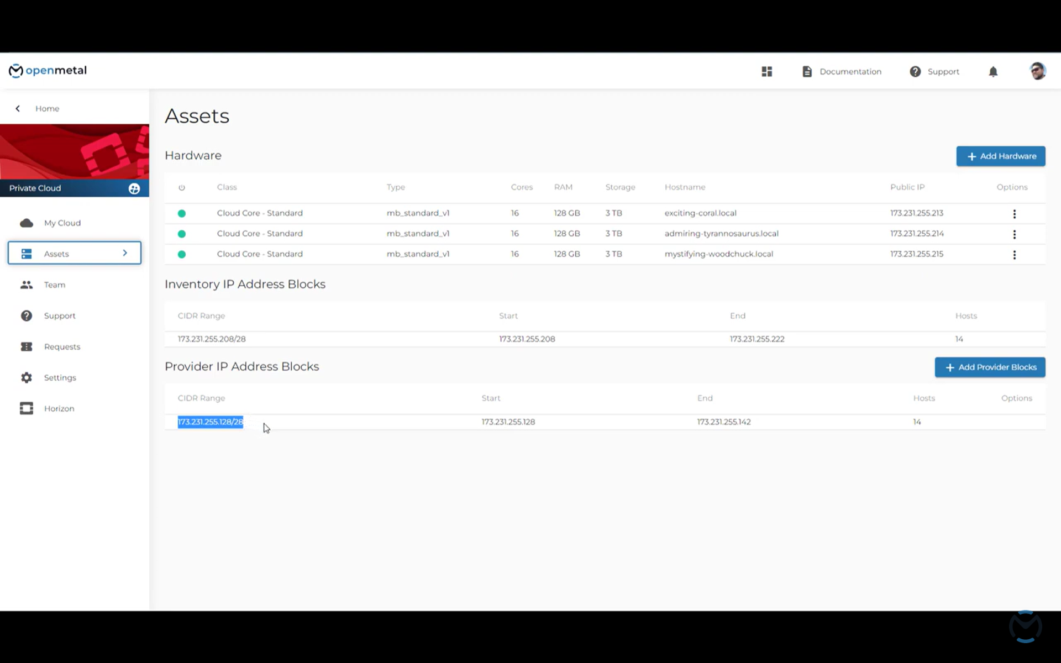
Task: Select the My Cloud sidebar icon
Action: (x=27, y=223)
